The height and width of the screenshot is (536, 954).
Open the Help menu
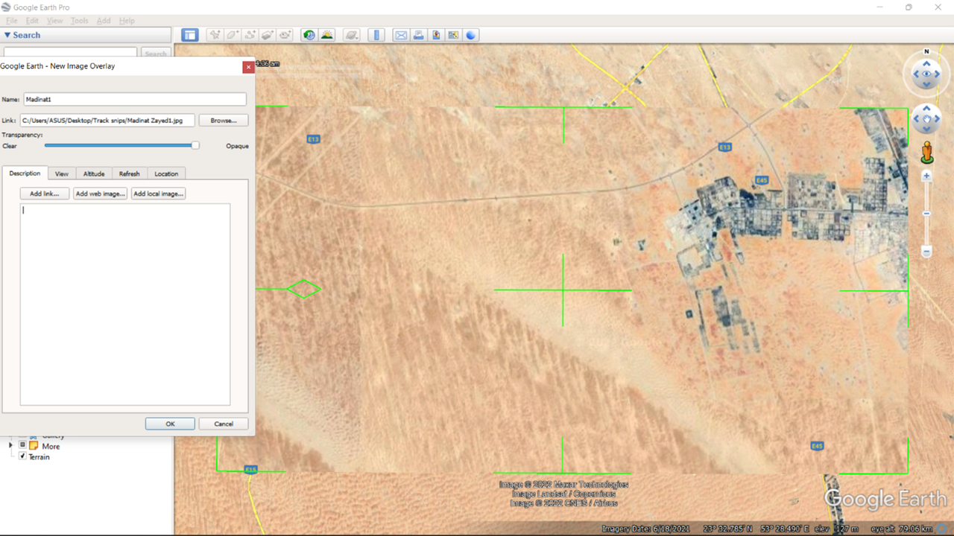tap(127, 21)
